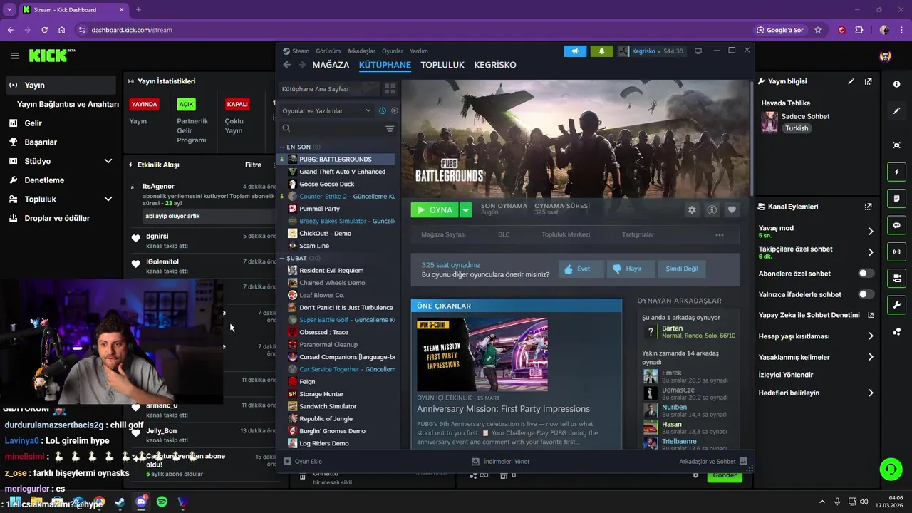Pop out Yayın bilgisi panel
912x513 pixels.
tap(868, 81)
